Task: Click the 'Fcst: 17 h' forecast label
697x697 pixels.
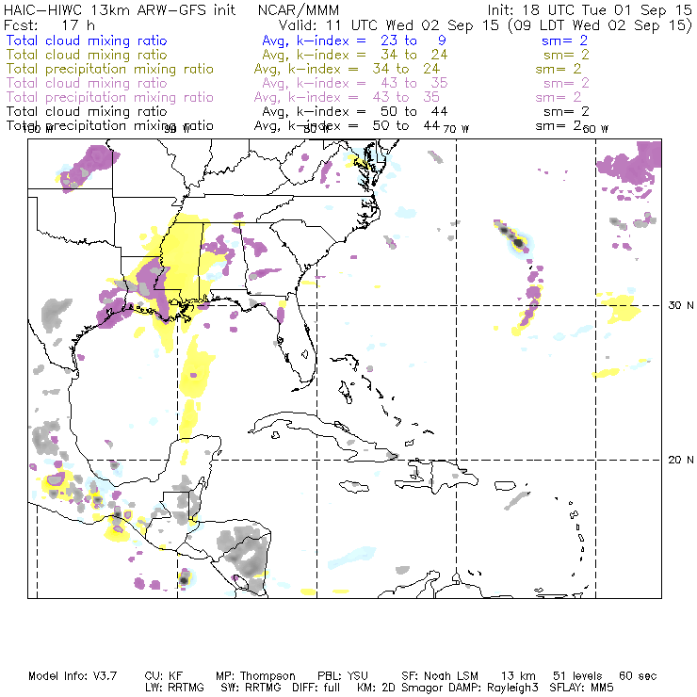Action: [x=49, y=24]
